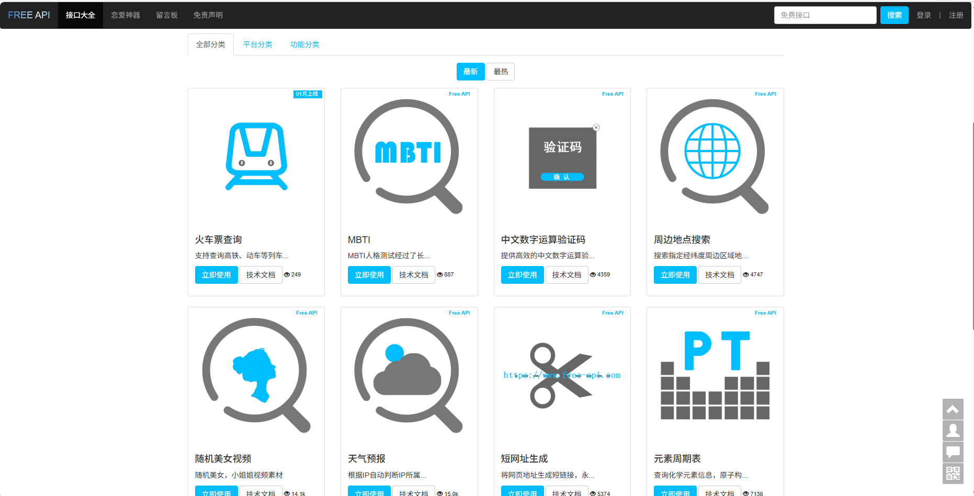Image resolution: width=974 pixels, height=496 pixels.
Task: Dismiss the 中文数字运算验证码 card via its X
Action: pyautogui.click(x=596, y=127)
